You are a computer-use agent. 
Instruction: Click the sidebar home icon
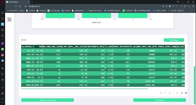coord(3,13)
